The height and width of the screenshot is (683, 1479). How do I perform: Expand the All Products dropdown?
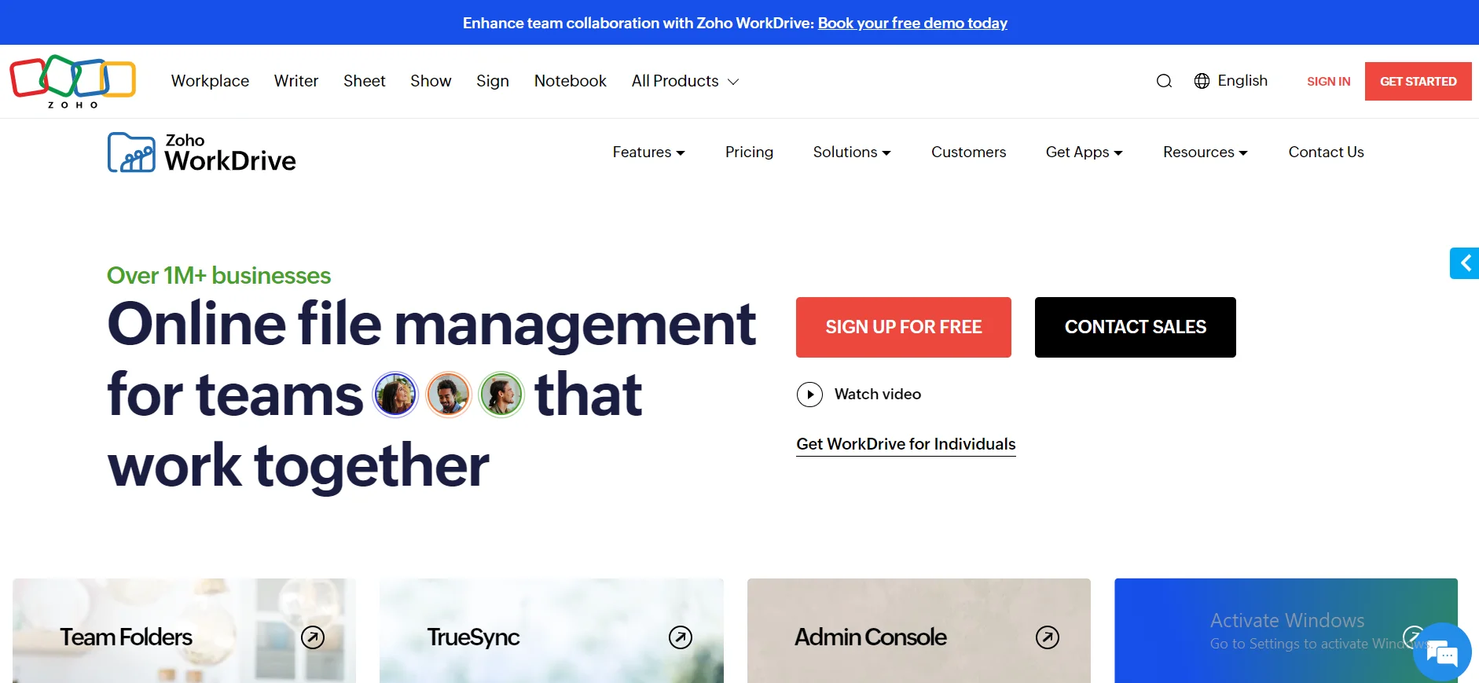point(685,81)
